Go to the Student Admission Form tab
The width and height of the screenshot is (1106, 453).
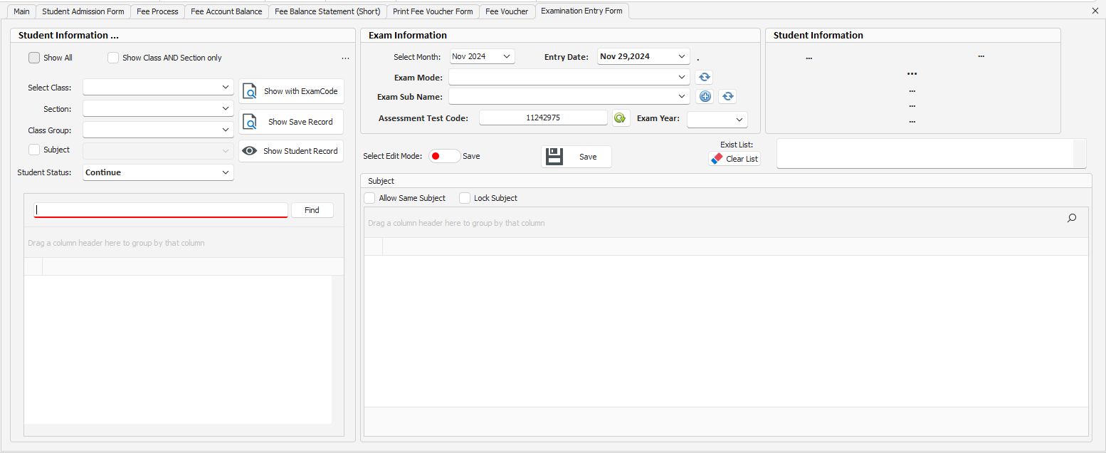(x=83, y=11)
